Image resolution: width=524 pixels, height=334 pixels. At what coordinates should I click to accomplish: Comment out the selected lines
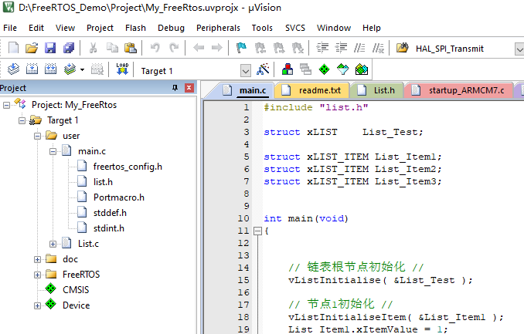[359, 48]
